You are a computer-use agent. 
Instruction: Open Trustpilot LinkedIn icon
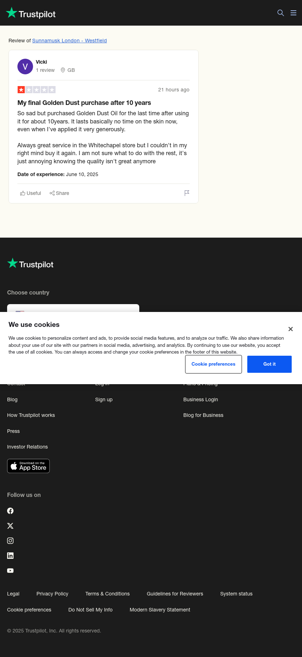pyautogui.click(x=10, y=556)
